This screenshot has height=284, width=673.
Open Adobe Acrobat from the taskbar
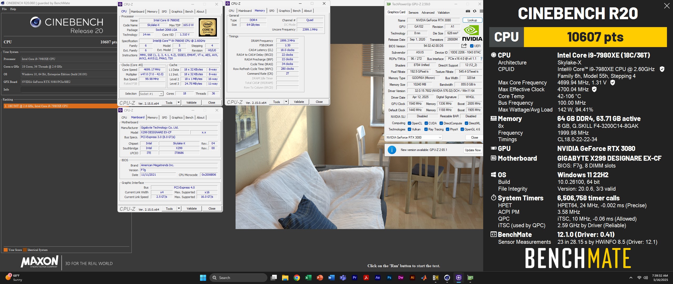click(366, 278)
